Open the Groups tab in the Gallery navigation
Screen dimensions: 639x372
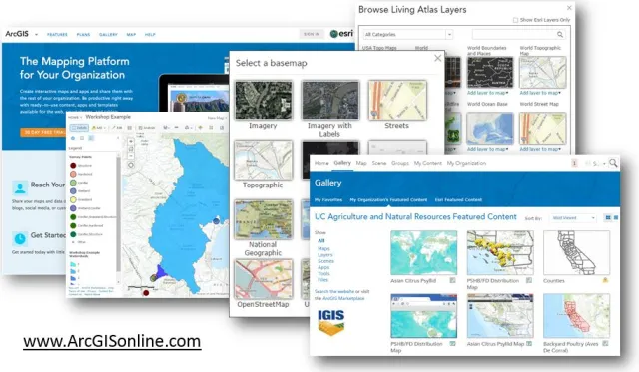[400, 163]
